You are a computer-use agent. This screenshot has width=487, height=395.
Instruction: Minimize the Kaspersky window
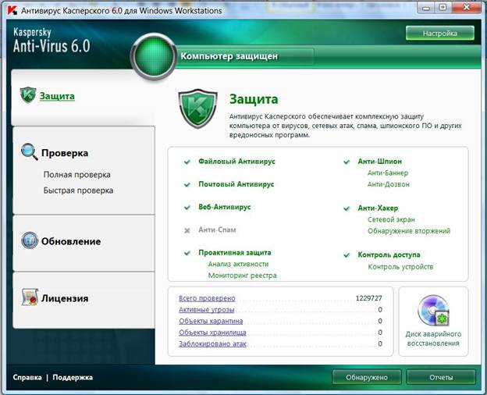426,8
